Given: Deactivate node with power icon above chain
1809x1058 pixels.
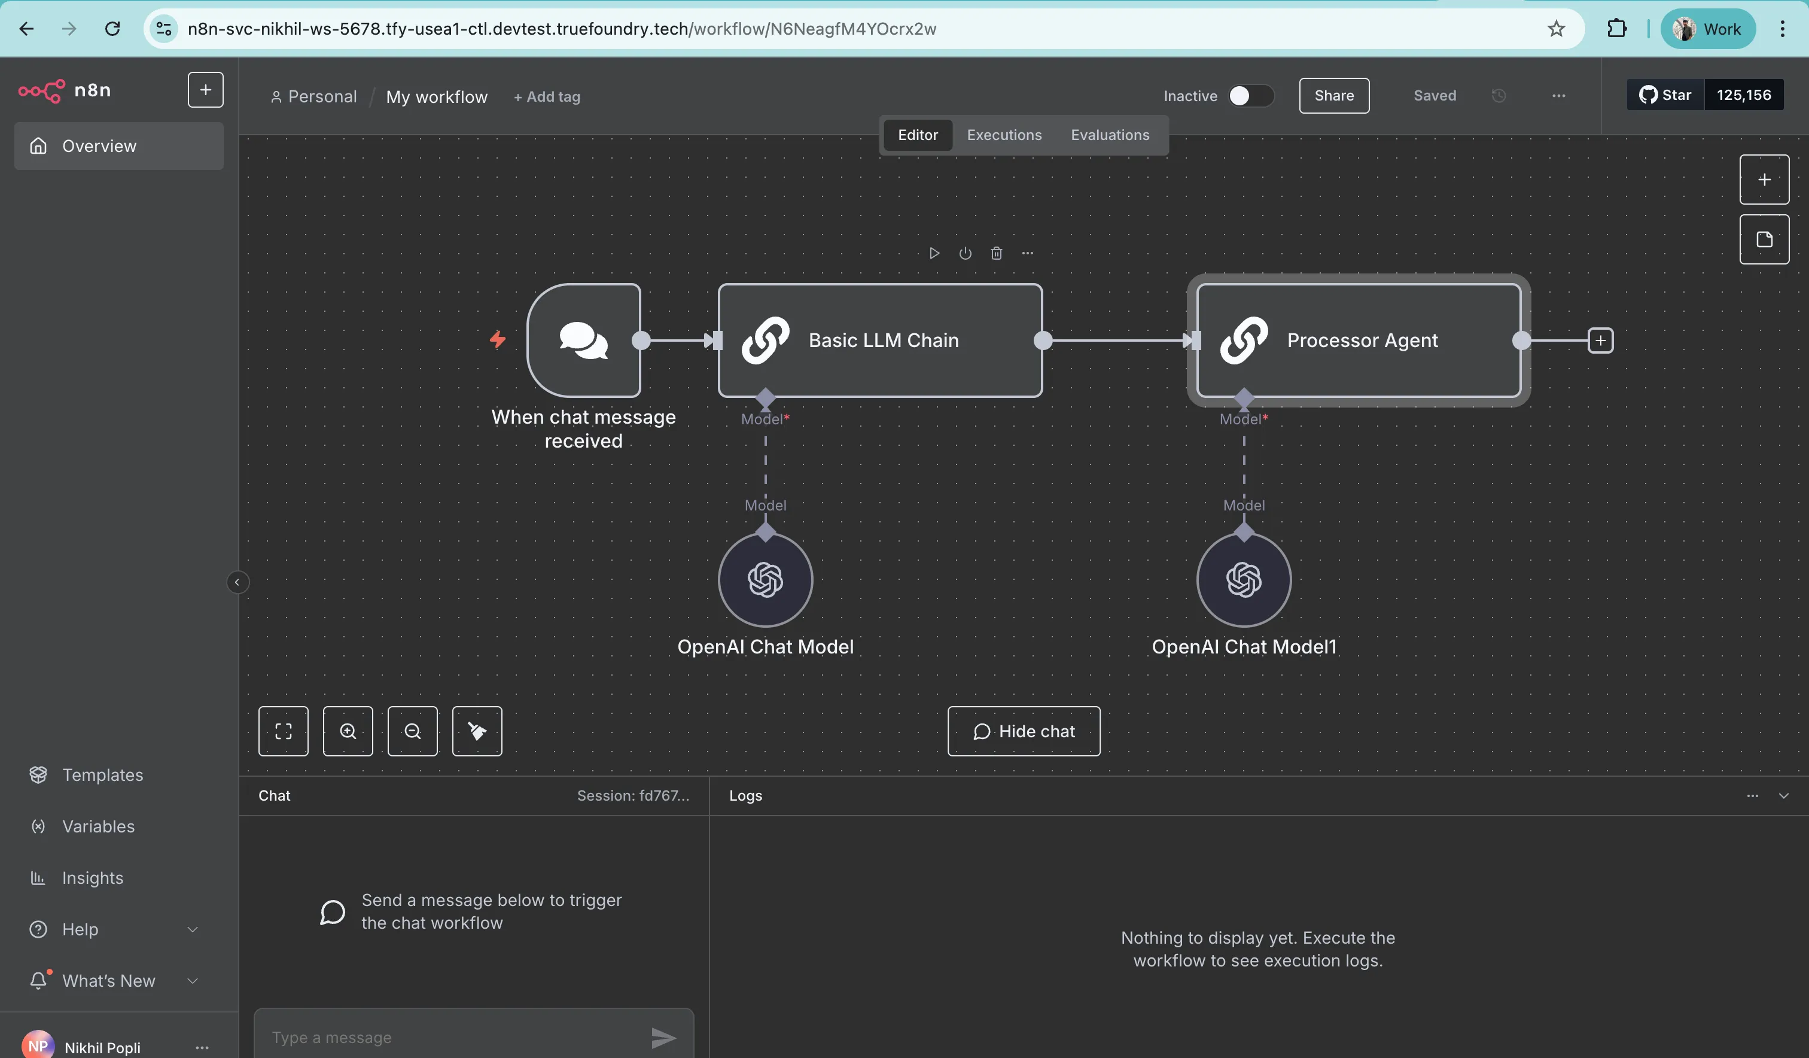Looking at the screenshot, I should coord(965,253).
